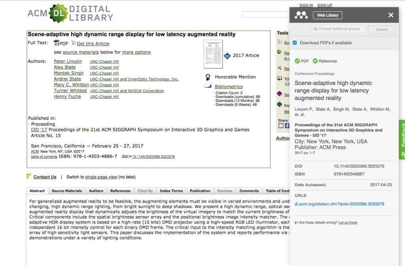Switch to the Index Terms tab

pos(171,191)
